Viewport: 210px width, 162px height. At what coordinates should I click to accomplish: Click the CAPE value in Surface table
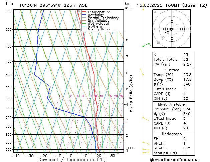185,94
